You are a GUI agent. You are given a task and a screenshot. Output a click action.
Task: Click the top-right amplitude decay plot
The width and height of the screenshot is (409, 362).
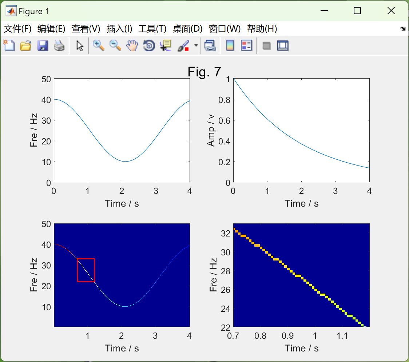[301, 130]
